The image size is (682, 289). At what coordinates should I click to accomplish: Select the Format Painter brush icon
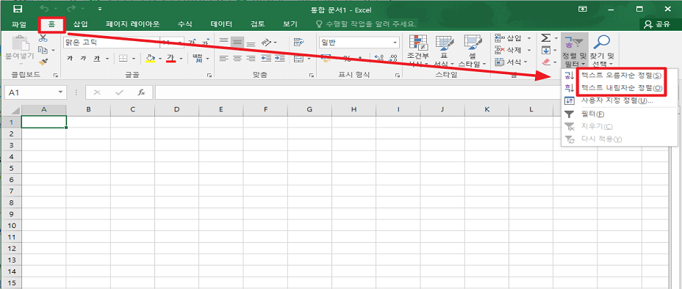(x=43, y=62)
